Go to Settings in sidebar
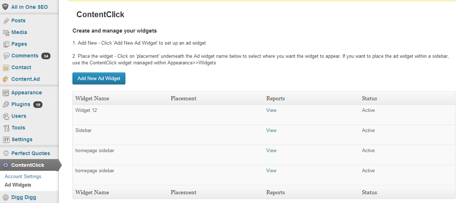The height and width of the screenshot is (203, 460). (22, 139)
